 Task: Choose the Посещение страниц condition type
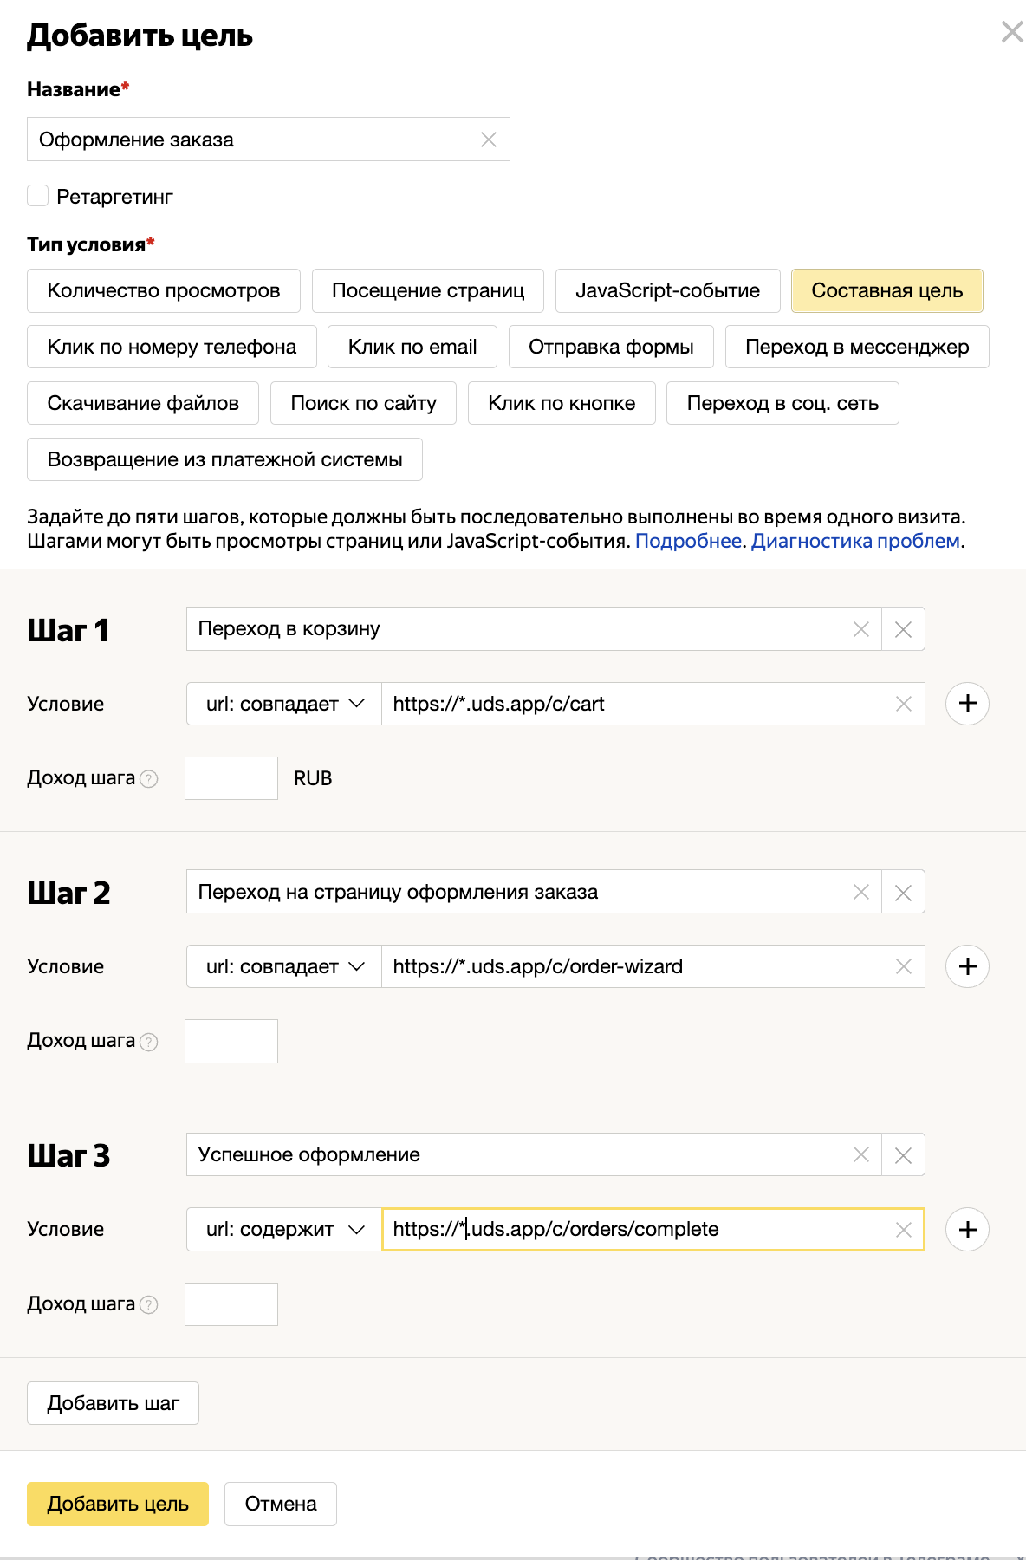tap(428, 290)
